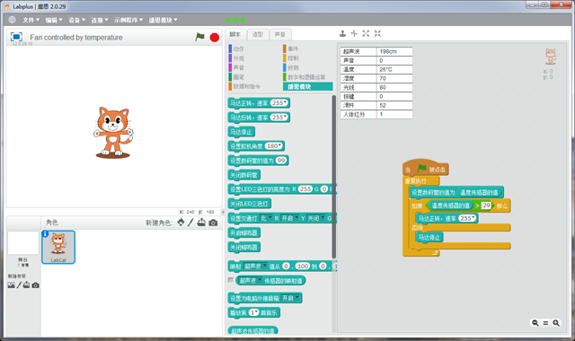Screen dimensions: 575x341
Task: Toggle full-screen stage mode icon
Action: [x=16, y=37]
